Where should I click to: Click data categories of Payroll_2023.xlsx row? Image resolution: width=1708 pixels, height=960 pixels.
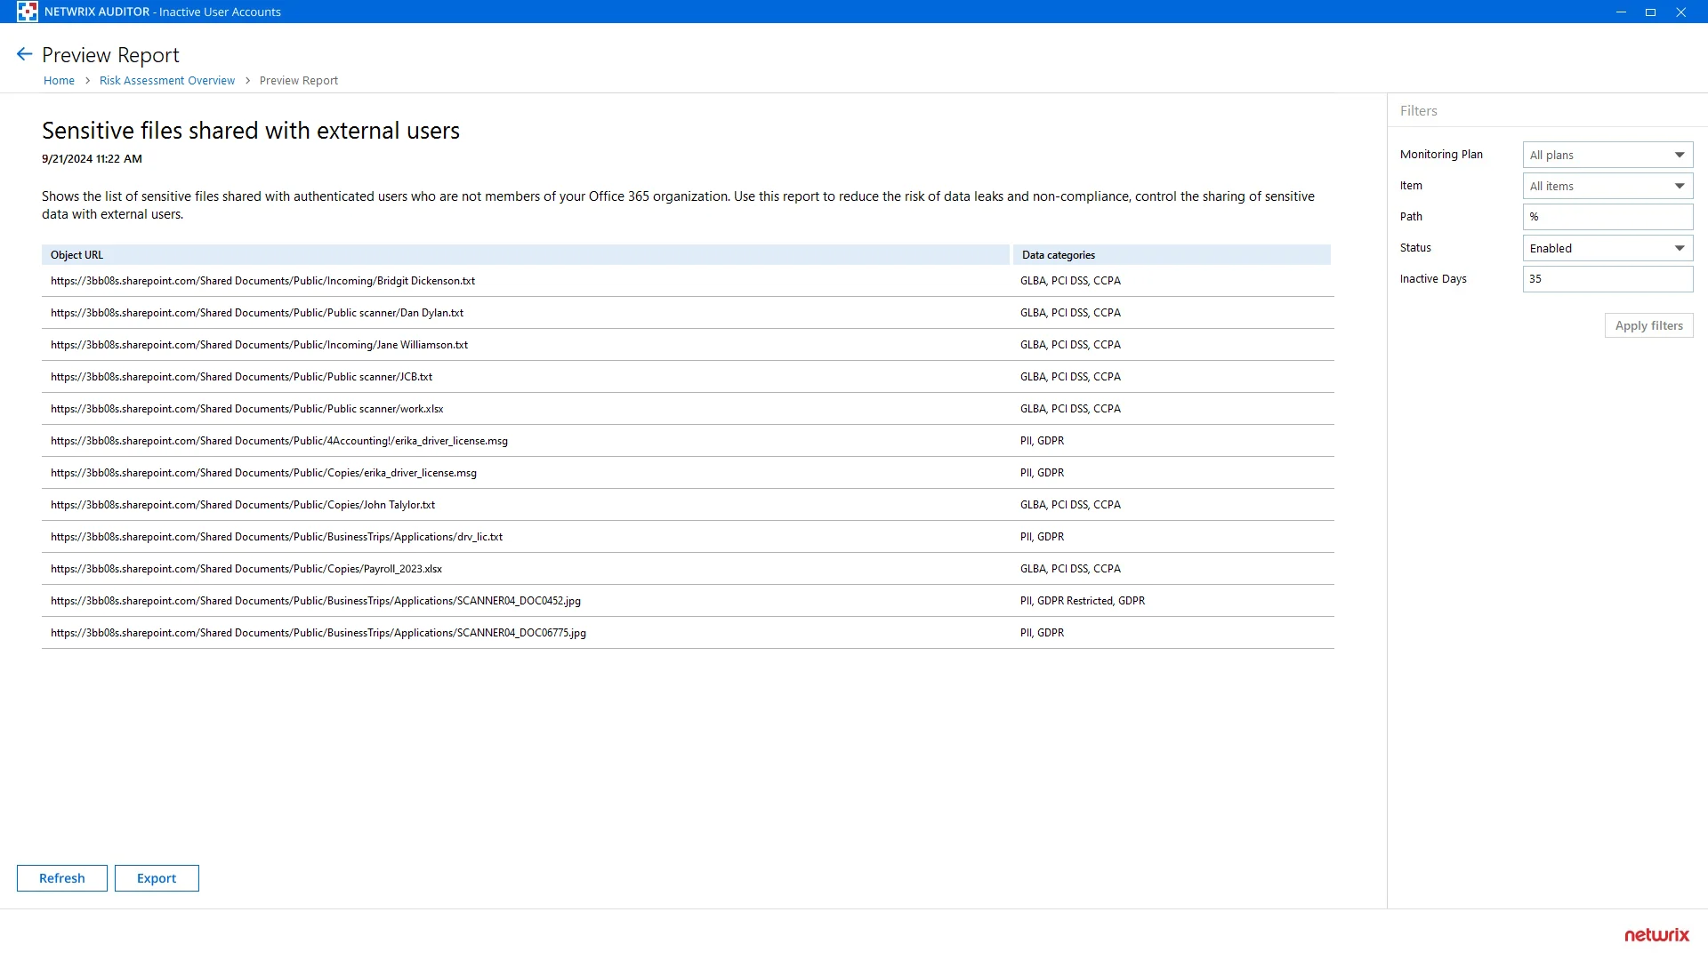click(x=1070, y=569)
